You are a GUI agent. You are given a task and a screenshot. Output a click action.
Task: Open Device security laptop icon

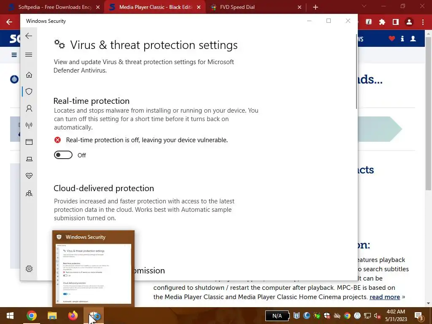pos(29,159)
